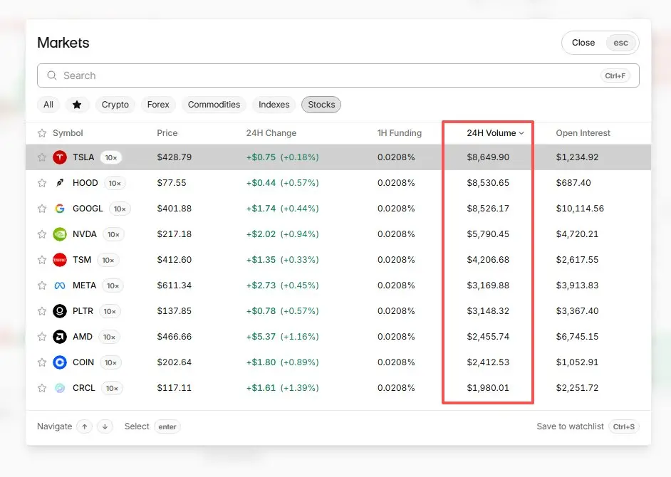
Task: Star the NVDA row
Action: point(42,234)
